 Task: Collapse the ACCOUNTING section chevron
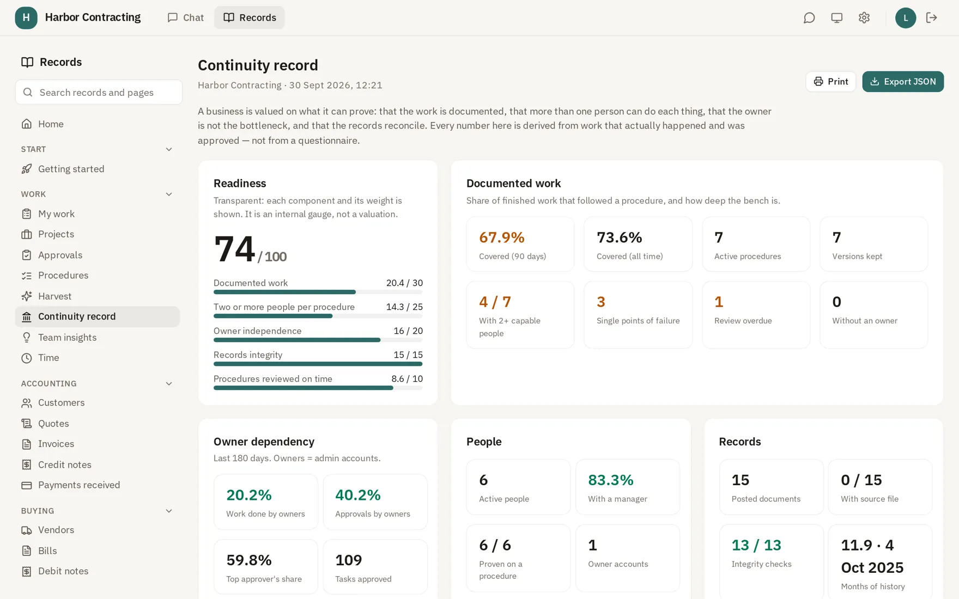[169, 384]
